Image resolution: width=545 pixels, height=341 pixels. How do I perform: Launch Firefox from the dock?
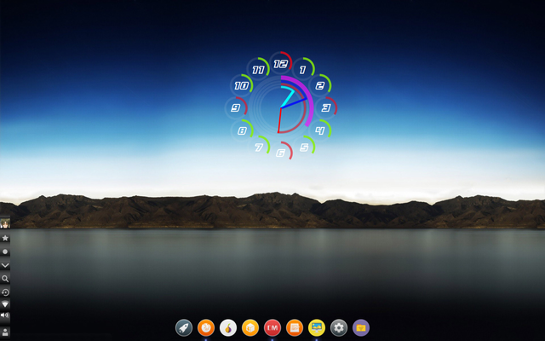pyautogui.click(x=206, y=327)
